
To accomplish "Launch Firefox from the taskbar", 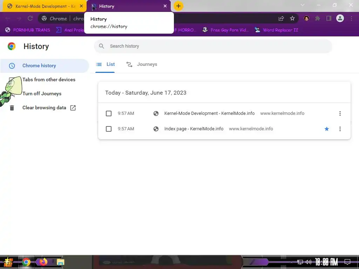I will pos(43,262).
